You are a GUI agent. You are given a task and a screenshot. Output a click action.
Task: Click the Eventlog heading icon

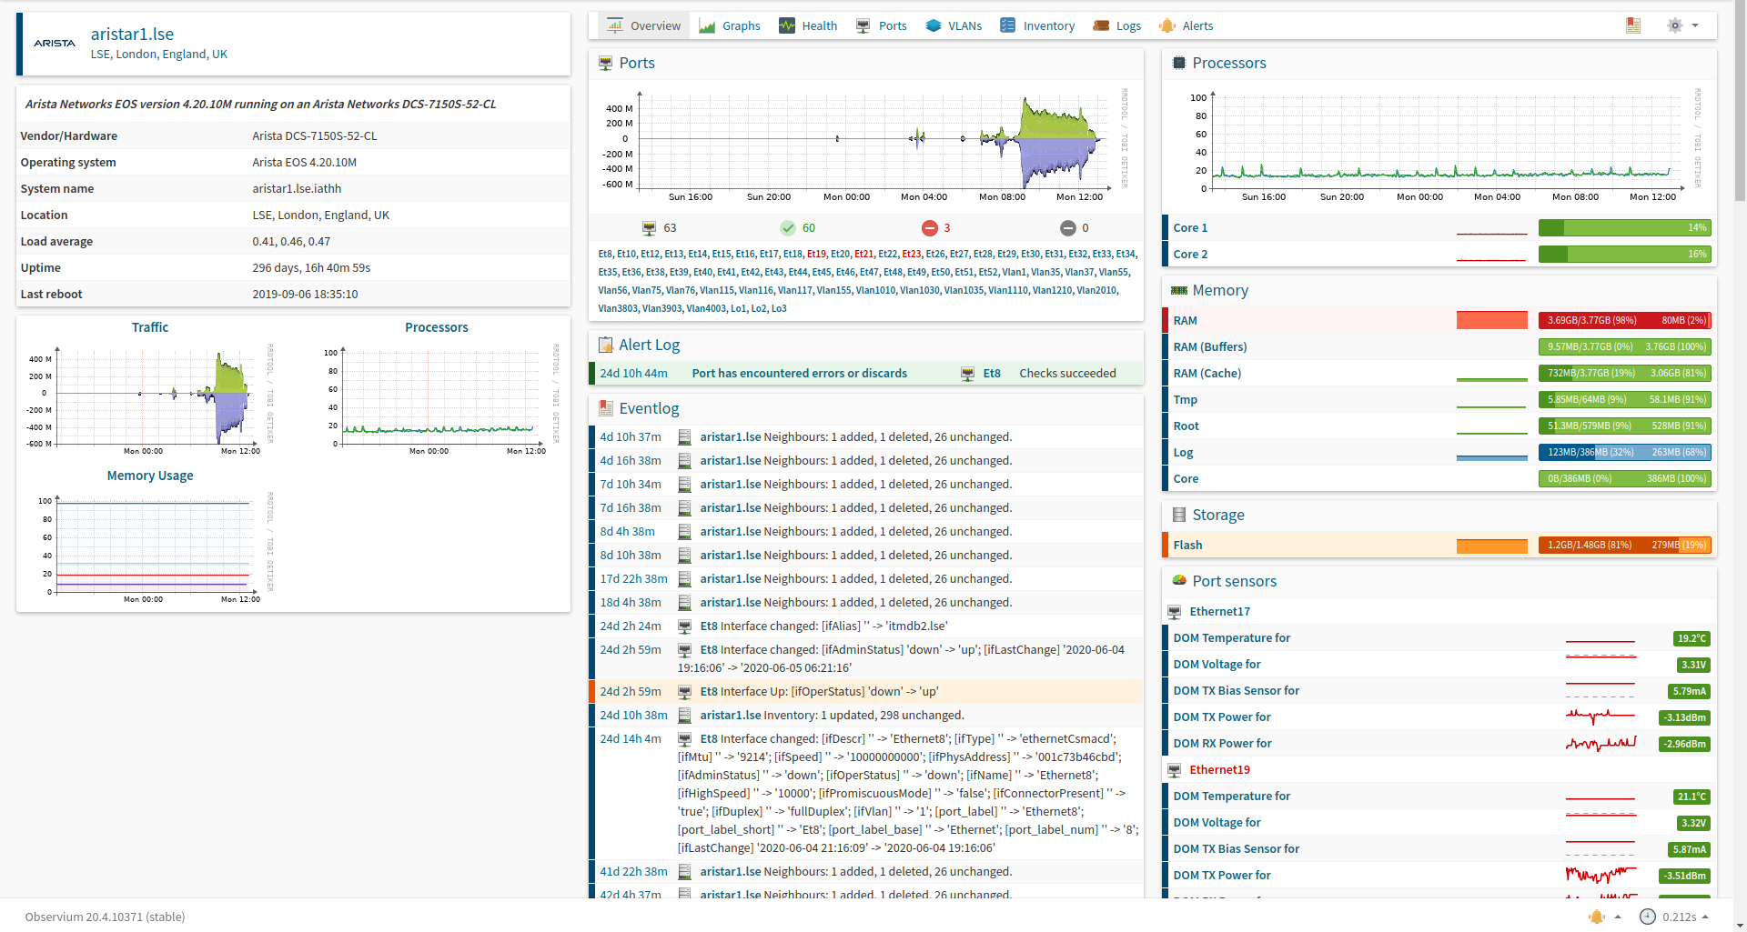(x=605, y=408)
